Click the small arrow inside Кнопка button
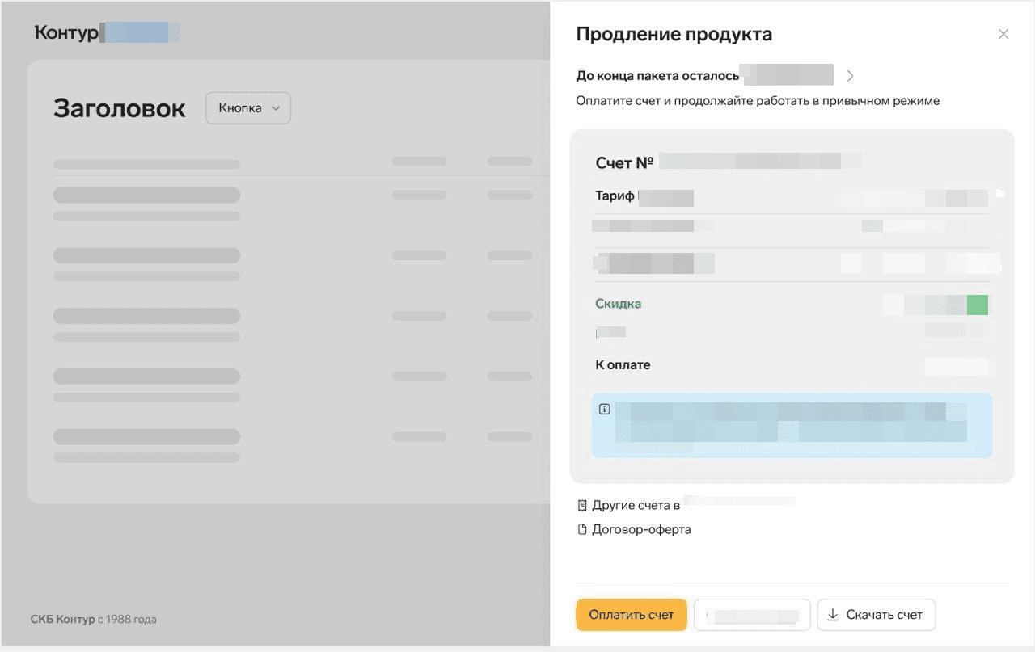Viewport: 1035px width, 652px height. (x=276, y=108)
